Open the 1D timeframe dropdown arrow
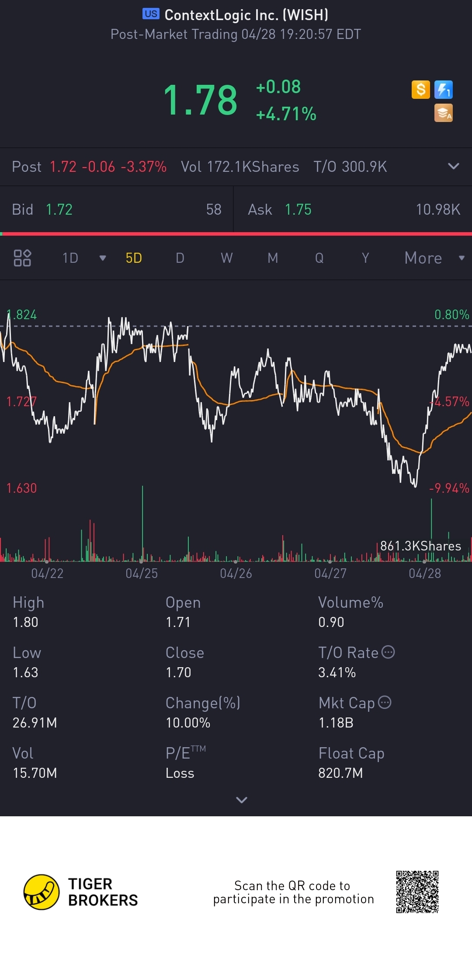The width and height of the screenshot is (472, 968). pyautogui.click(x=103, y=258)
